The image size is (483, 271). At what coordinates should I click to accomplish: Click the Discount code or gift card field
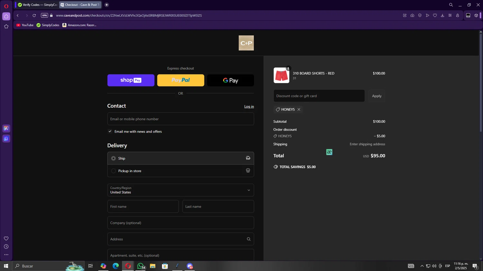[x=319, y=96]
